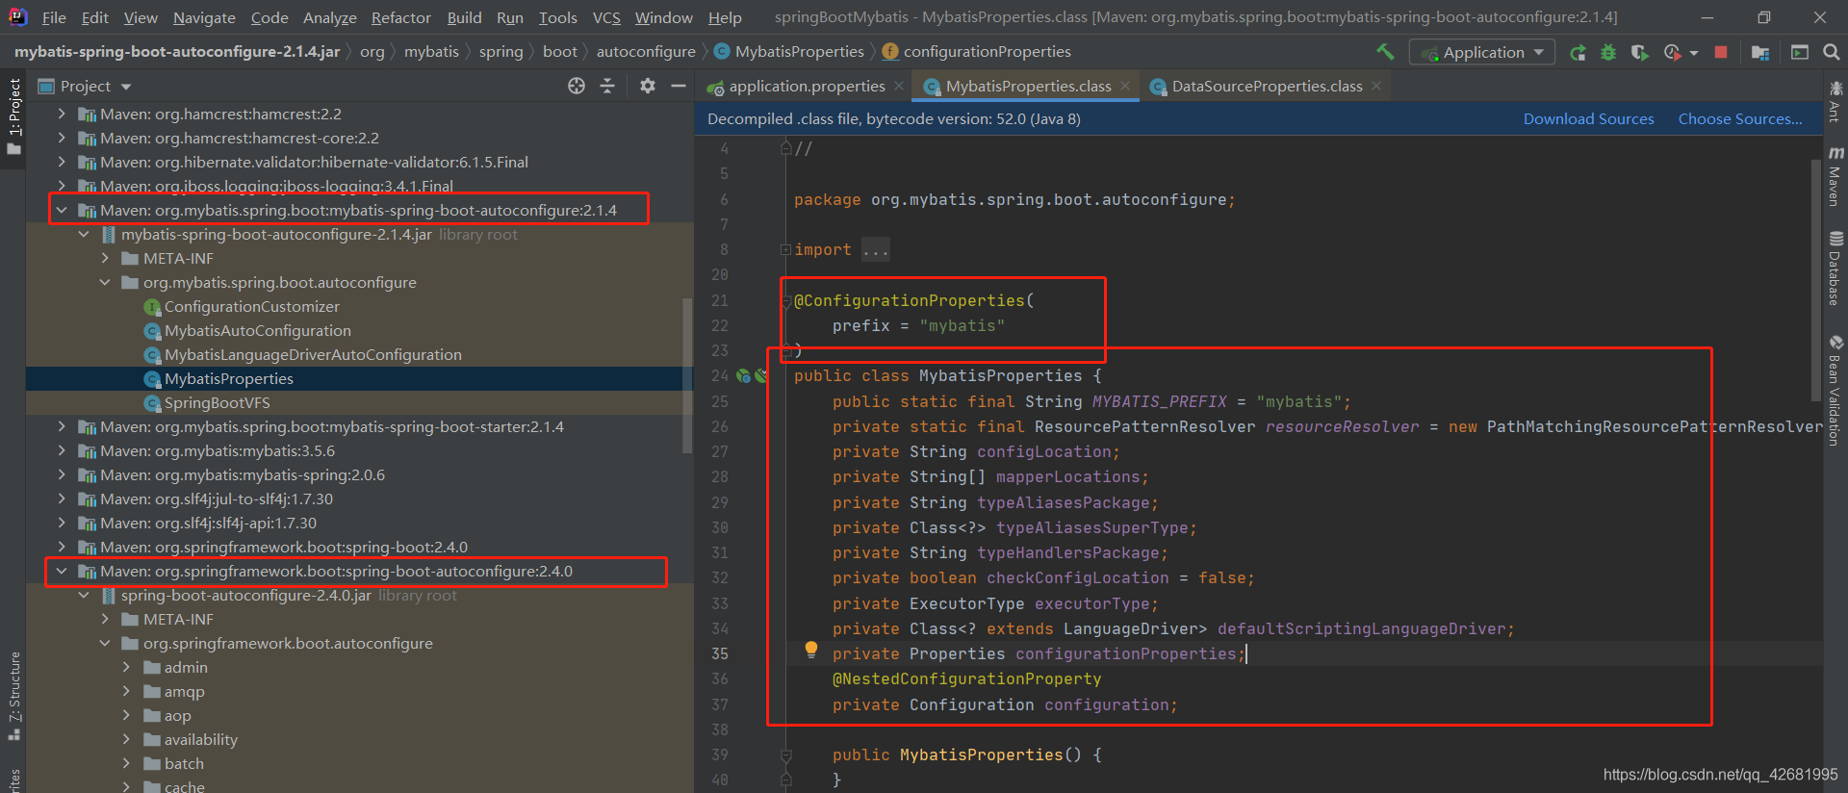1848x793 pixels.
Task: Expand META-INF under mybatis jar
Action: coord(105,258)
